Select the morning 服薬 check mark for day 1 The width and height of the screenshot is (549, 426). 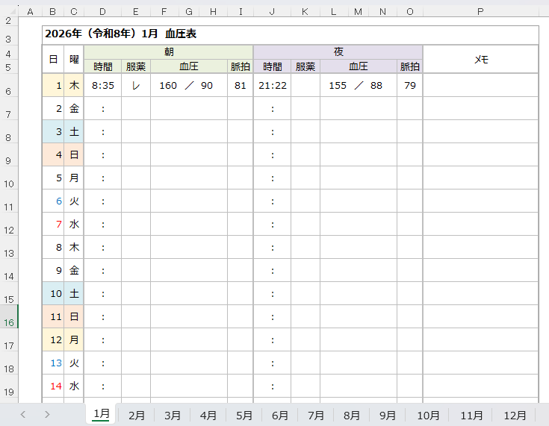point(136,86)
